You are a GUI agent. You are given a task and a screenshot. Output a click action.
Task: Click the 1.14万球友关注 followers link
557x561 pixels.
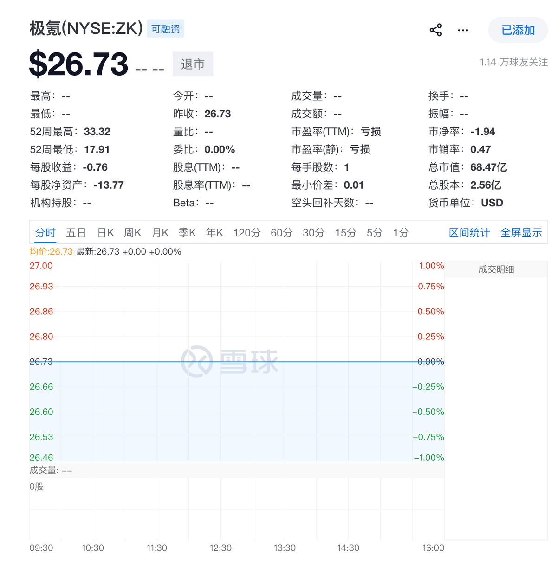(x=513, y=62)
